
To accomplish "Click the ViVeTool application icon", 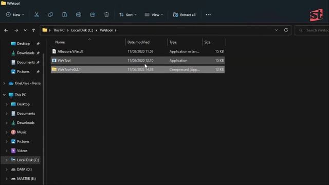I will [x=54, y=61].
